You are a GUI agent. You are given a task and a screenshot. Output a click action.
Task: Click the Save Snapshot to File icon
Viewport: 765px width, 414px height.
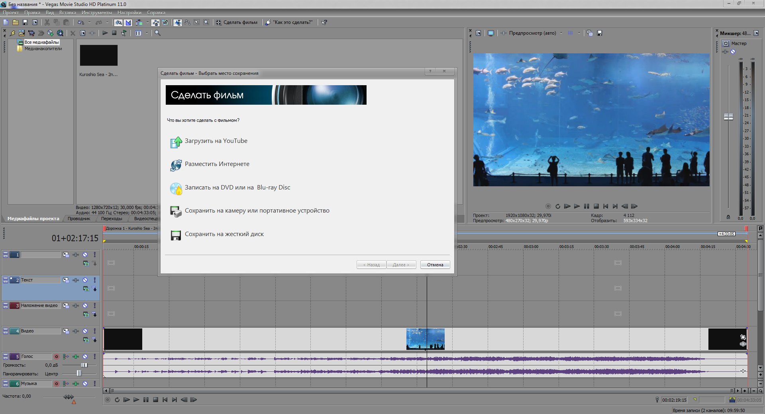tap(600, 33)
